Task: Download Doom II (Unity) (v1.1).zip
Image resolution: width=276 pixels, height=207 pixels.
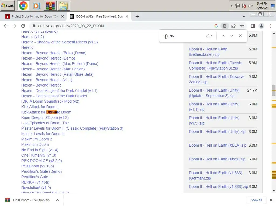Action: coord(214,107)
